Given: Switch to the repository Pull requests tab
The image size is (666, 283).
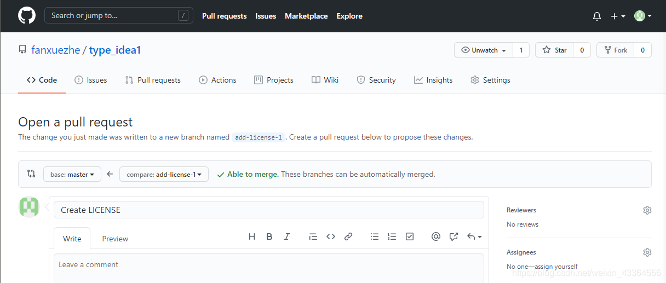Looking at the screenshot, I should click(153, 80).
